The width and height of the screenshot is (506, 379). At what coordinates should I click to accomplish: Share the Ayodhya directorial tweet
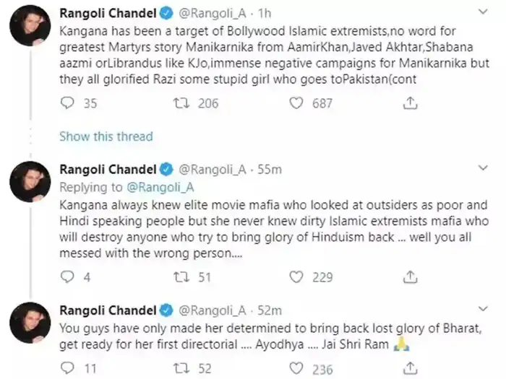tap(410, 370)
